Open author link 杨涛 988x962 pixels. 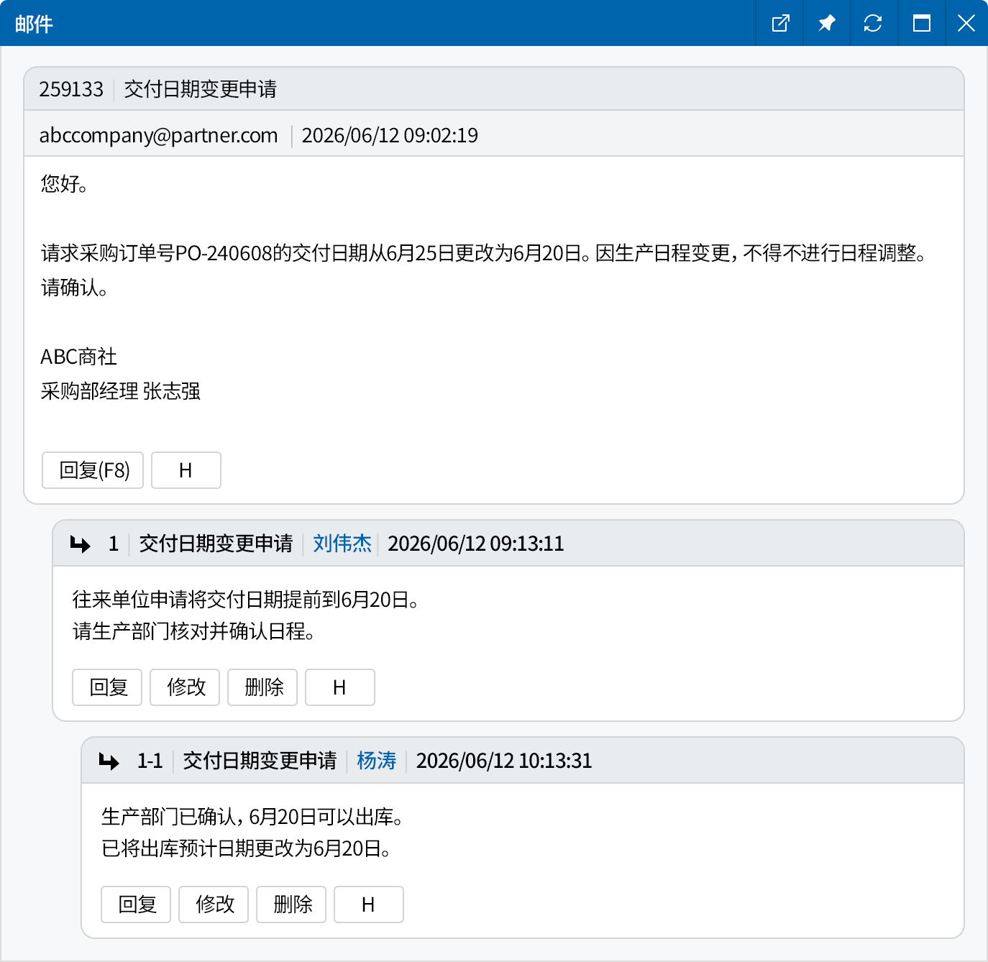click(377, 761)
